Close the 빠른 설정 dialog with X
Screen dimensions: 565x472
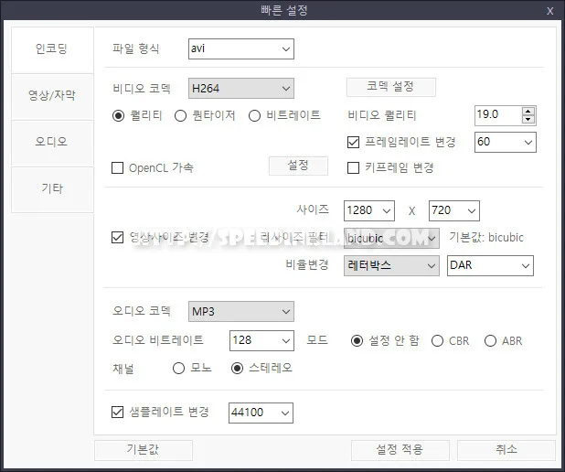click(x=549, y=11)
